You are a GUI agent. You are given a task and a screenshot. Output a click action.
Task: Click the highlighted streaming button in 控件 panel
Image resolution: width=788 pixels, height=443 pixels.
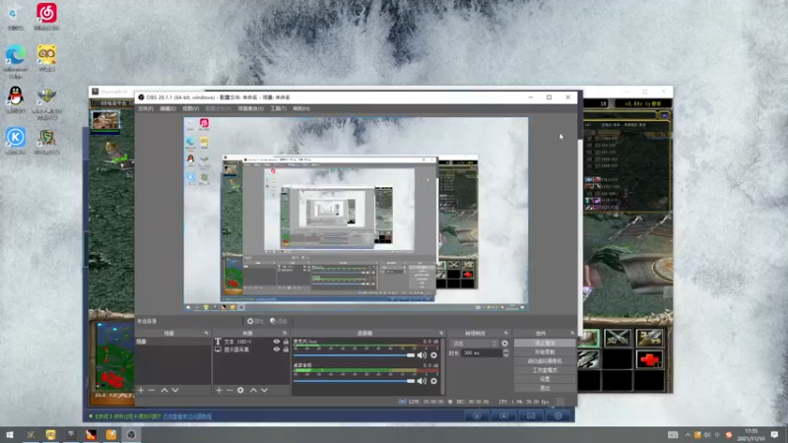(545, 343)
